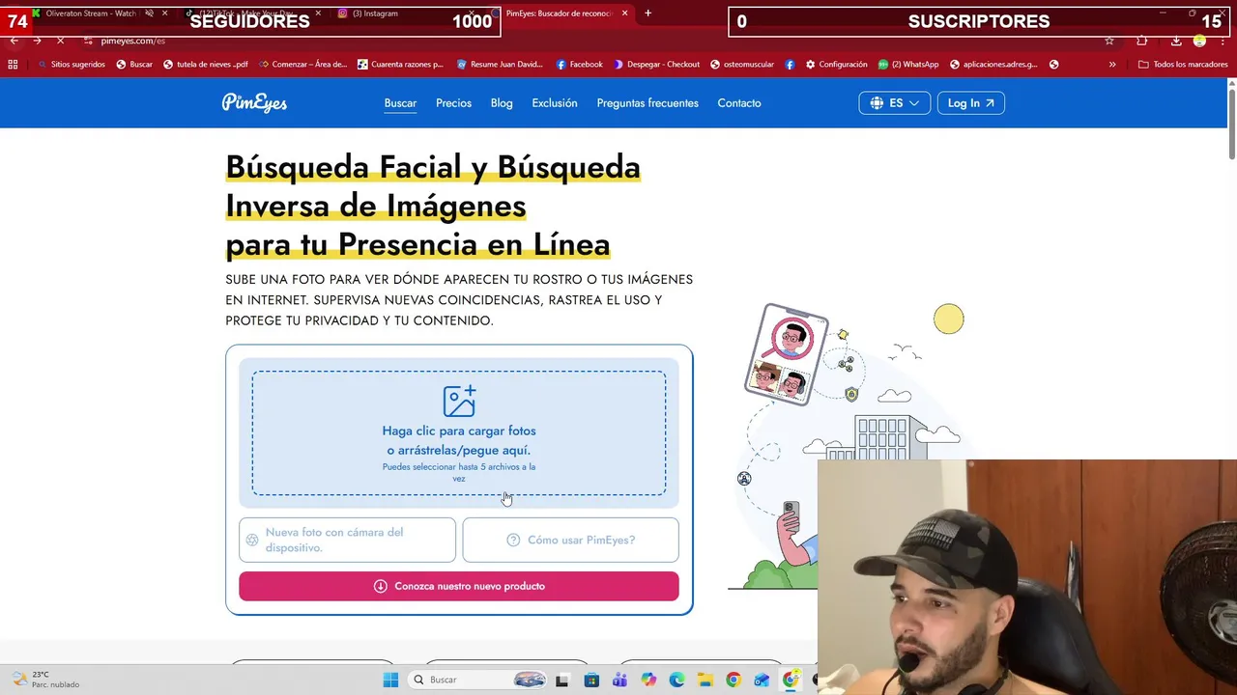1237x695 pixels.
Task: Open the Buscar navigation item
Action: pos(400,103)
